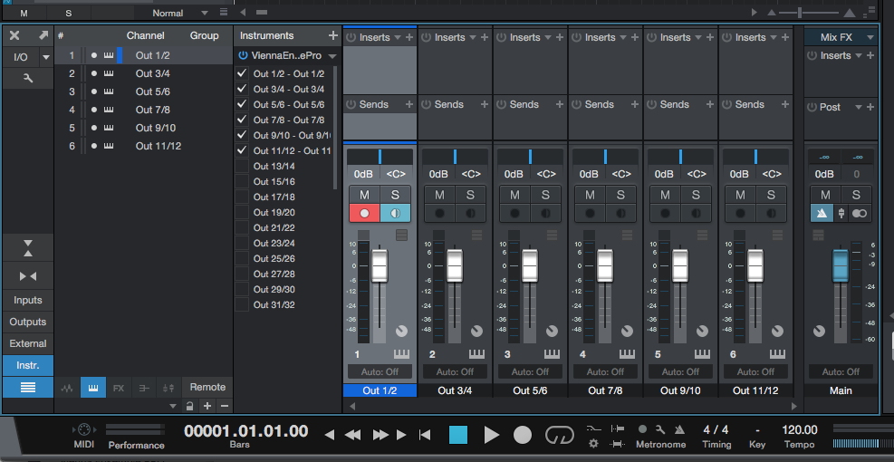894x462 pixels.
Task: Click the minus icon below Remote
Action: pyautogui.click(x=225, y=406)
